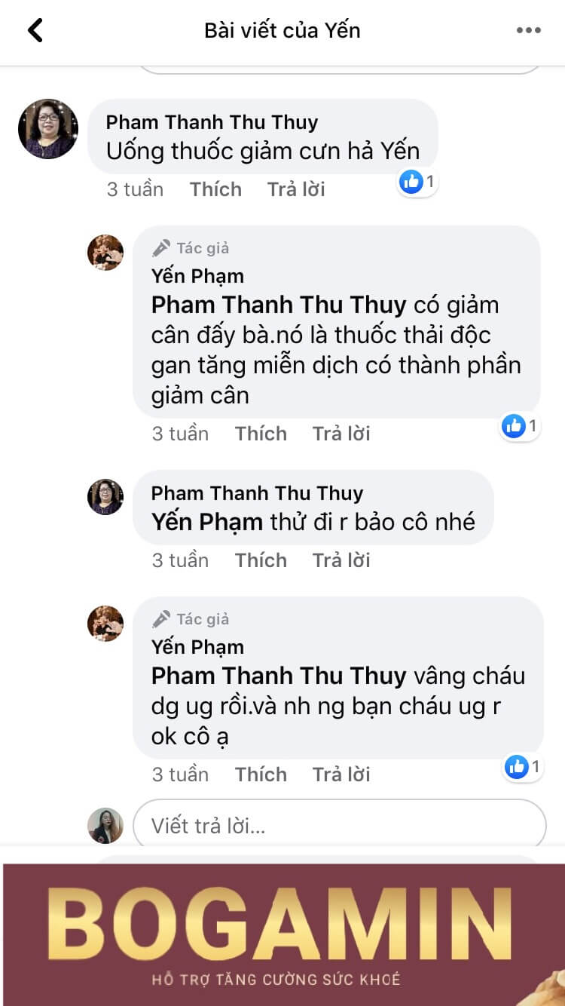Focus the Viết trả lời input field
565x1006 pixels.
point(340,825)
